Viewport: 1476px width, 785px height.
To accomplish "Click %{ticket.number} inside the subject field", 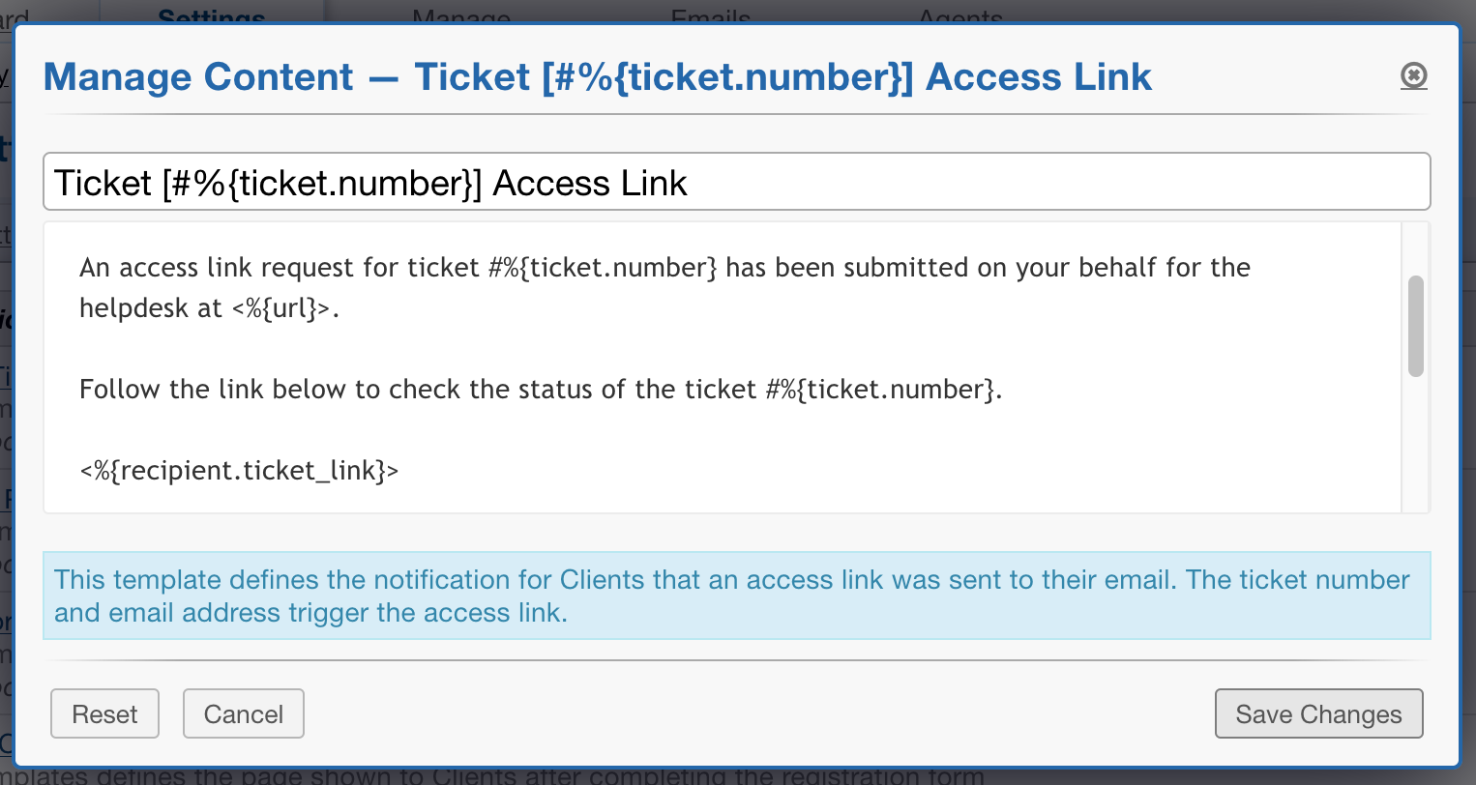I will tap(330, 184).
